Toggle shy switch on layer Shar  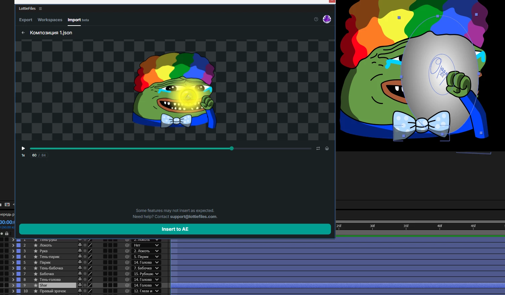coord(80,285)
